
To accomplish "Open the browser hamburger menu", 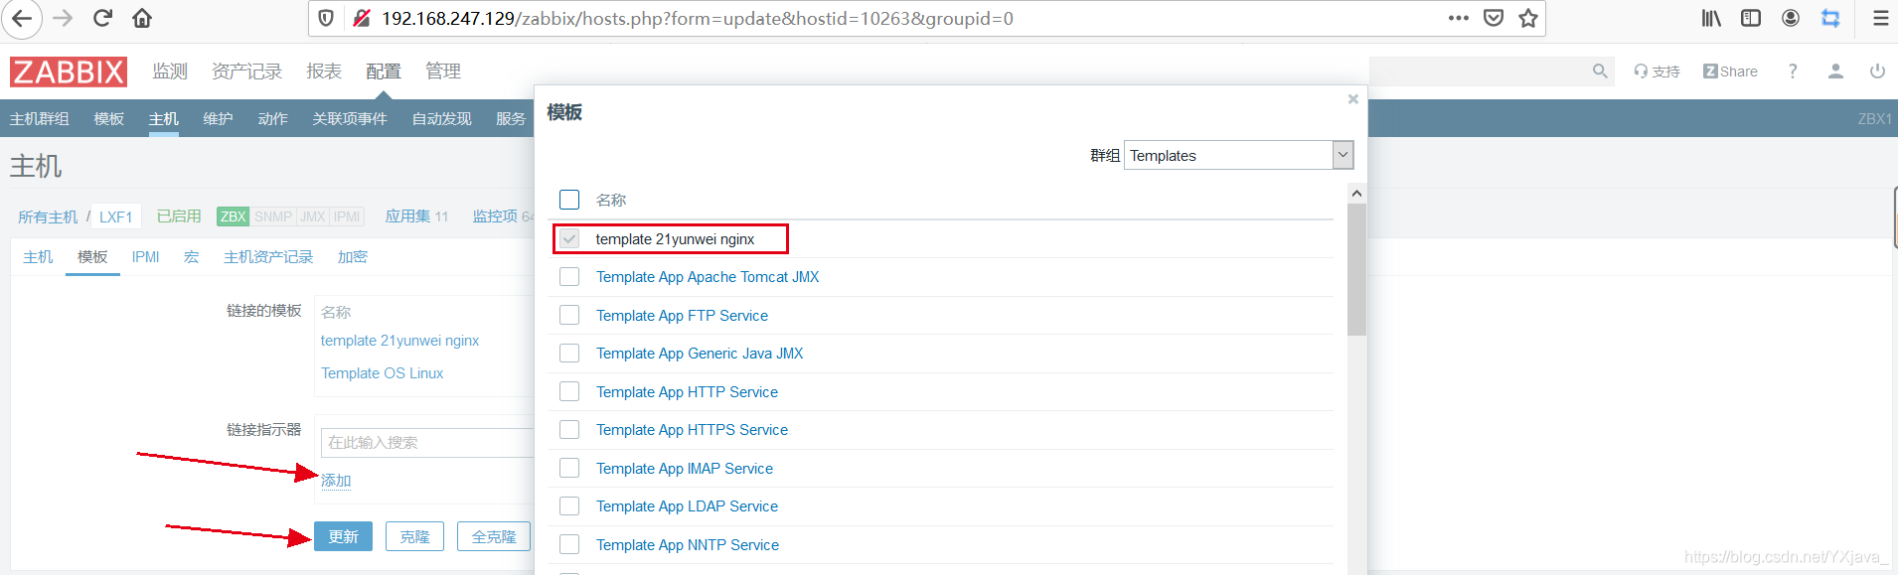I will pos(1880,18).
